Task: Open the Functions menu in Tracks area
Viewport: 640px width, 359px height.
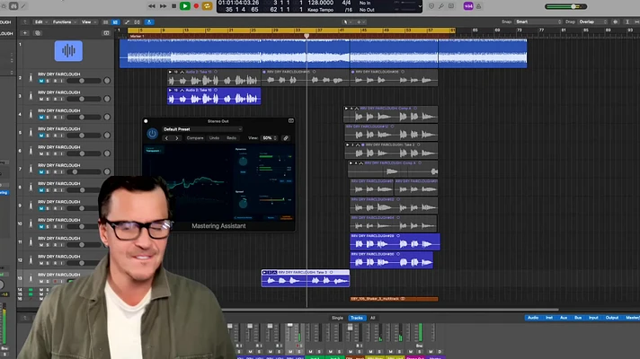Action: (x=64, y=22)
